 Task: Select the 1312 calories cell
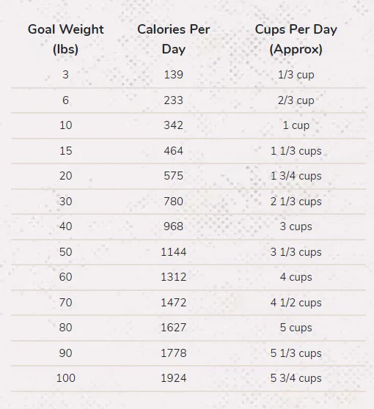pos(174,277)
